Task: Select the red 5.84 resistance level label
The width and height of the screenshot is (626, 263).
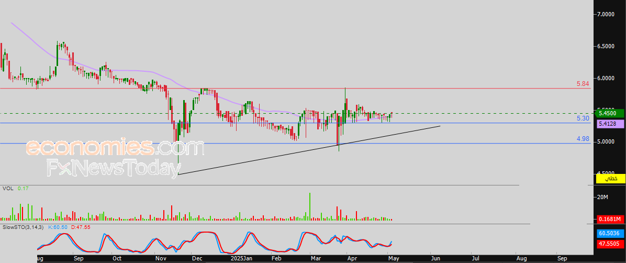Action: (583, 84)
